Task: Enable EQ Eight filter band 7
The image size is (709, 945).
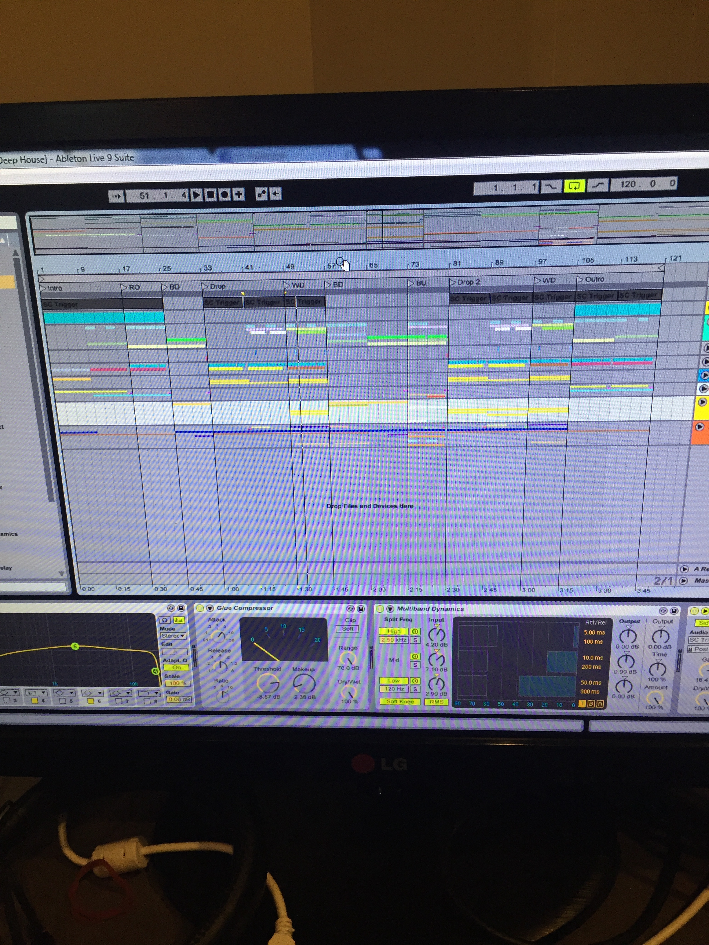Action: pyautogui.click(x=119, y=701)
